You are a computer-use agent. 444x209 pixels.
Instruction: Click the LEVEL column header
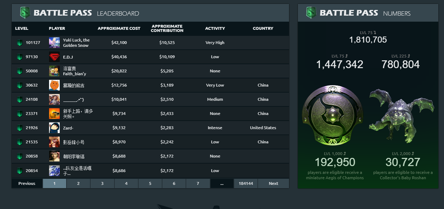click(22, 28)
